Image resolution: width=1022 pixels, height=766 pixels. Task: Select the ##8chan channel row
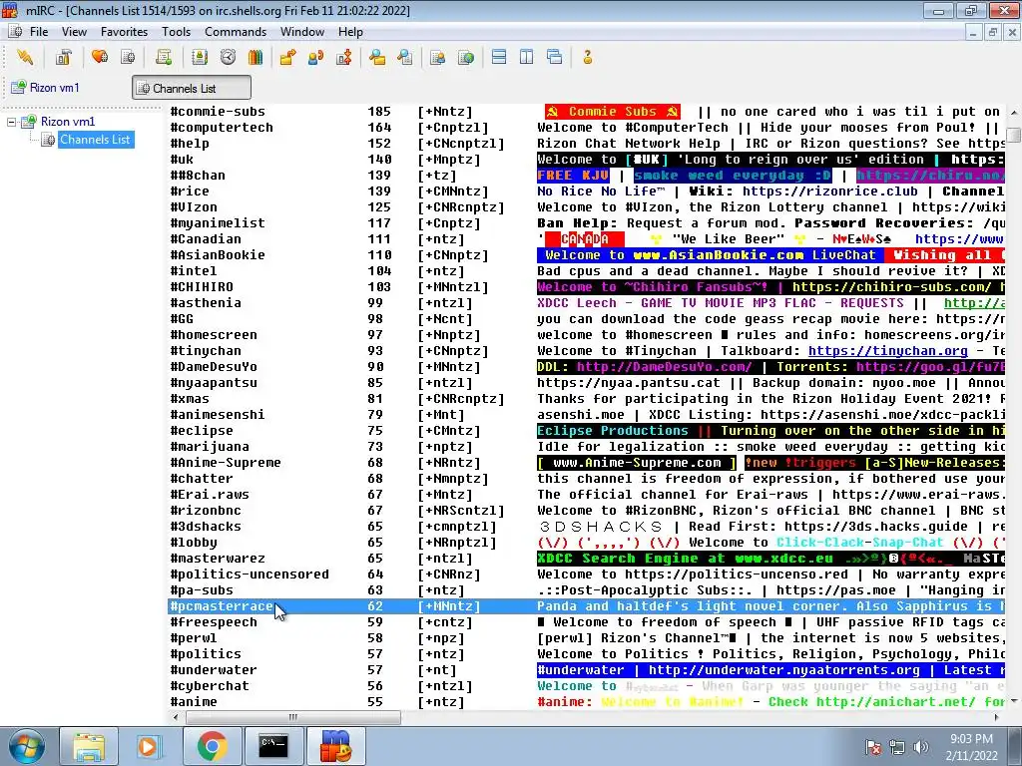(x=585, y=176)
